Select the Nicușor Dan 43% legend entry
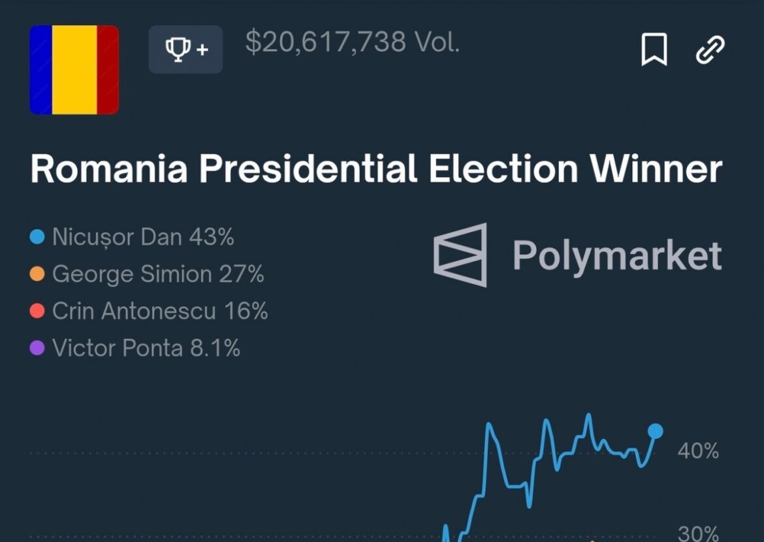Image resolution: width=764 pixels, height=542 pixels. point(142,237)
